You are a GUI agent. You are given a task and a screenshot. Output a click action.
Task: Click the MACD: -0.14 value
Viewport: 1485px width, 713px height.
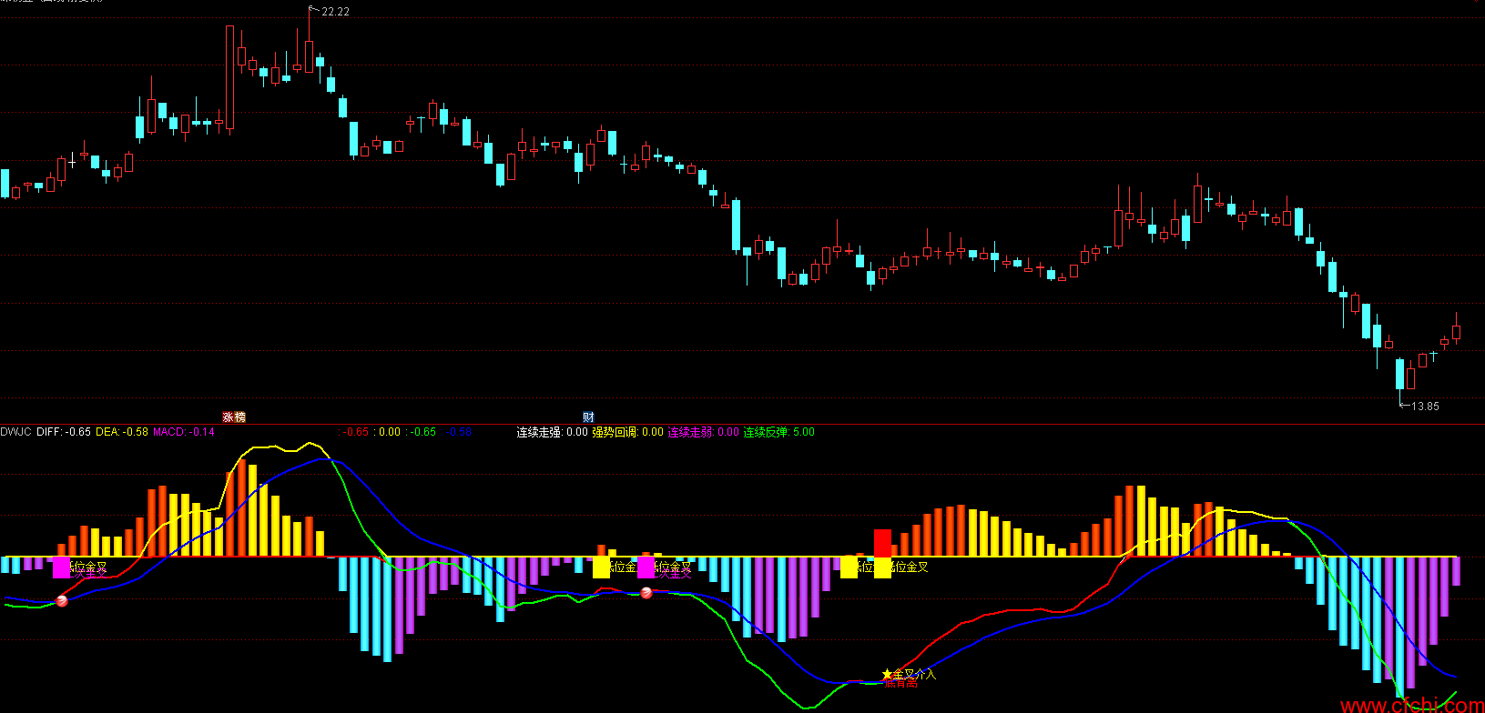184,432
